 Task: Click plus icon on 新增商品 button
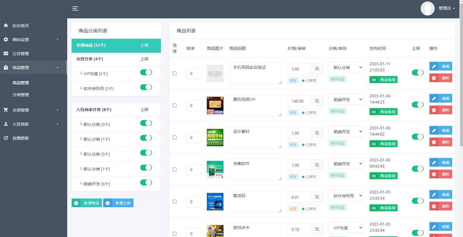point(76,203)
